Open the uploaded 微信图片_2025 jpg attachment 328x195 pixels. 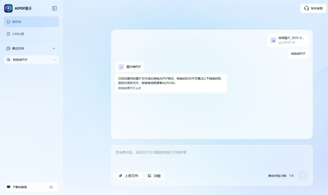288,40
